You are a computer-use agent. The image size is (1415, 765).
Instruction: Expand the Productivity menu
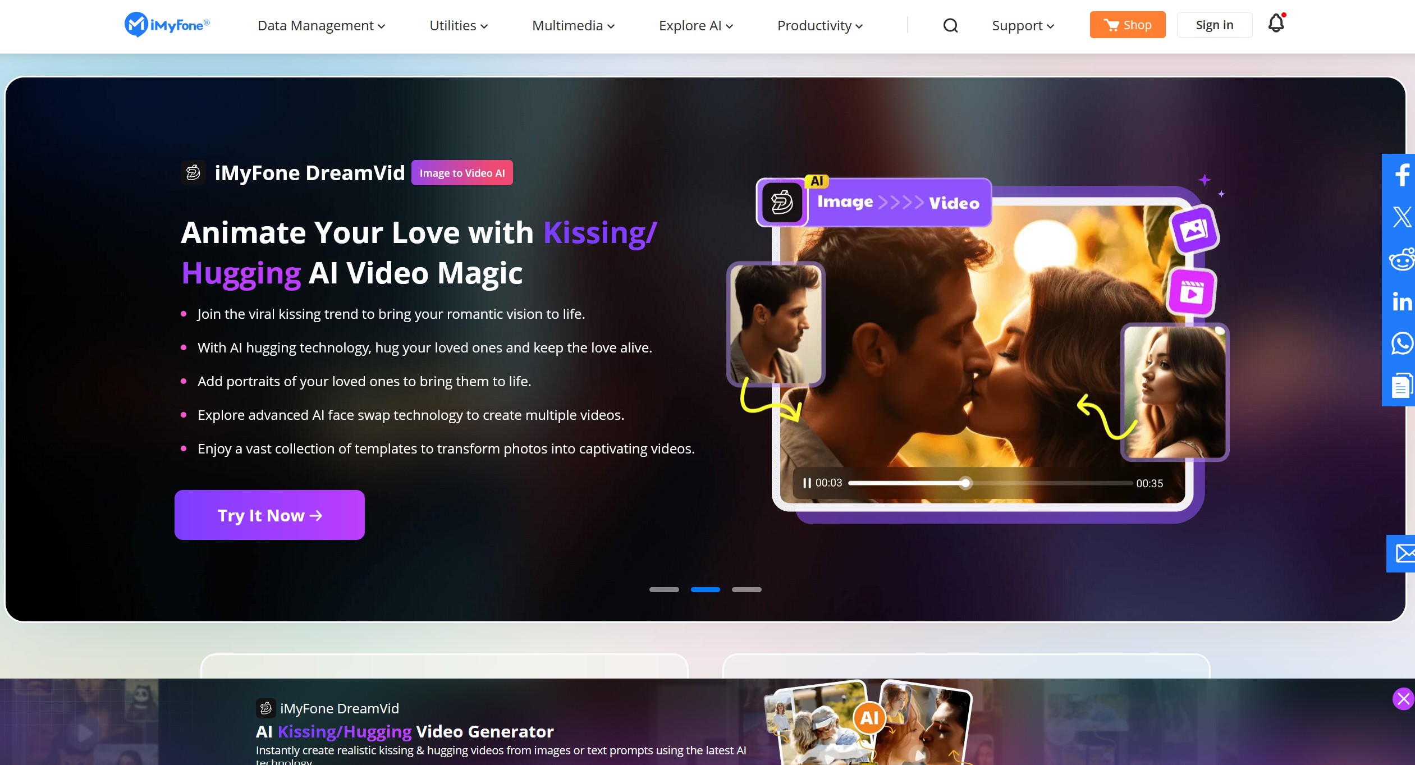(819, 26)
